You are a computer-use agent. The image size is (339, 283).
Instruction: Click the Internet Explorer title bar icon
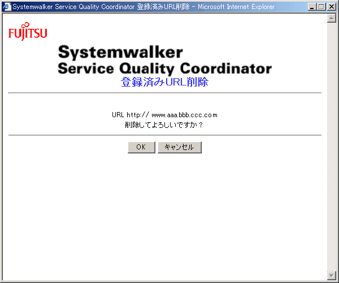[x=7, y=7]
